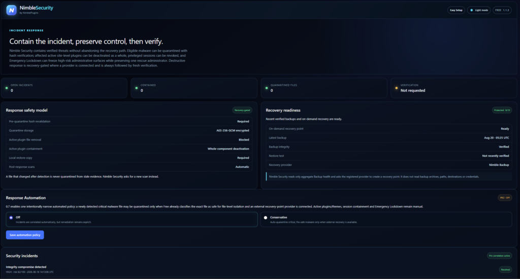The width and height of the screenshot is (520, 279).
Task: Click the Resolved incident status badge
Action: (505, 270)
